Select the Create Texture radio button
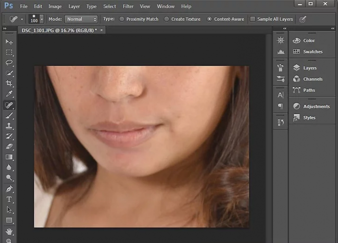Viewport: 338px width, 243px height. tap(167, 19)
